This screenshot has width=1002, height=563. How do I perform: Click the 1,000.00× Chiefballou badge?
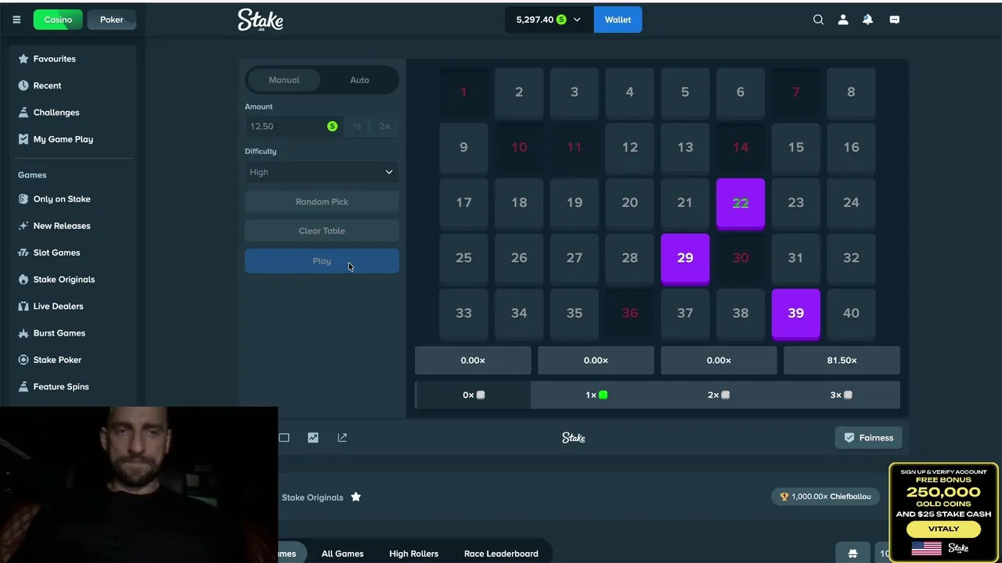tap(826, 497)
